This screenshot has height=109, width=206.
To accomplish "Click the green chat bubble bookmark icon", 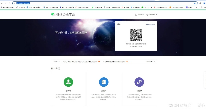I will [142, 7].
